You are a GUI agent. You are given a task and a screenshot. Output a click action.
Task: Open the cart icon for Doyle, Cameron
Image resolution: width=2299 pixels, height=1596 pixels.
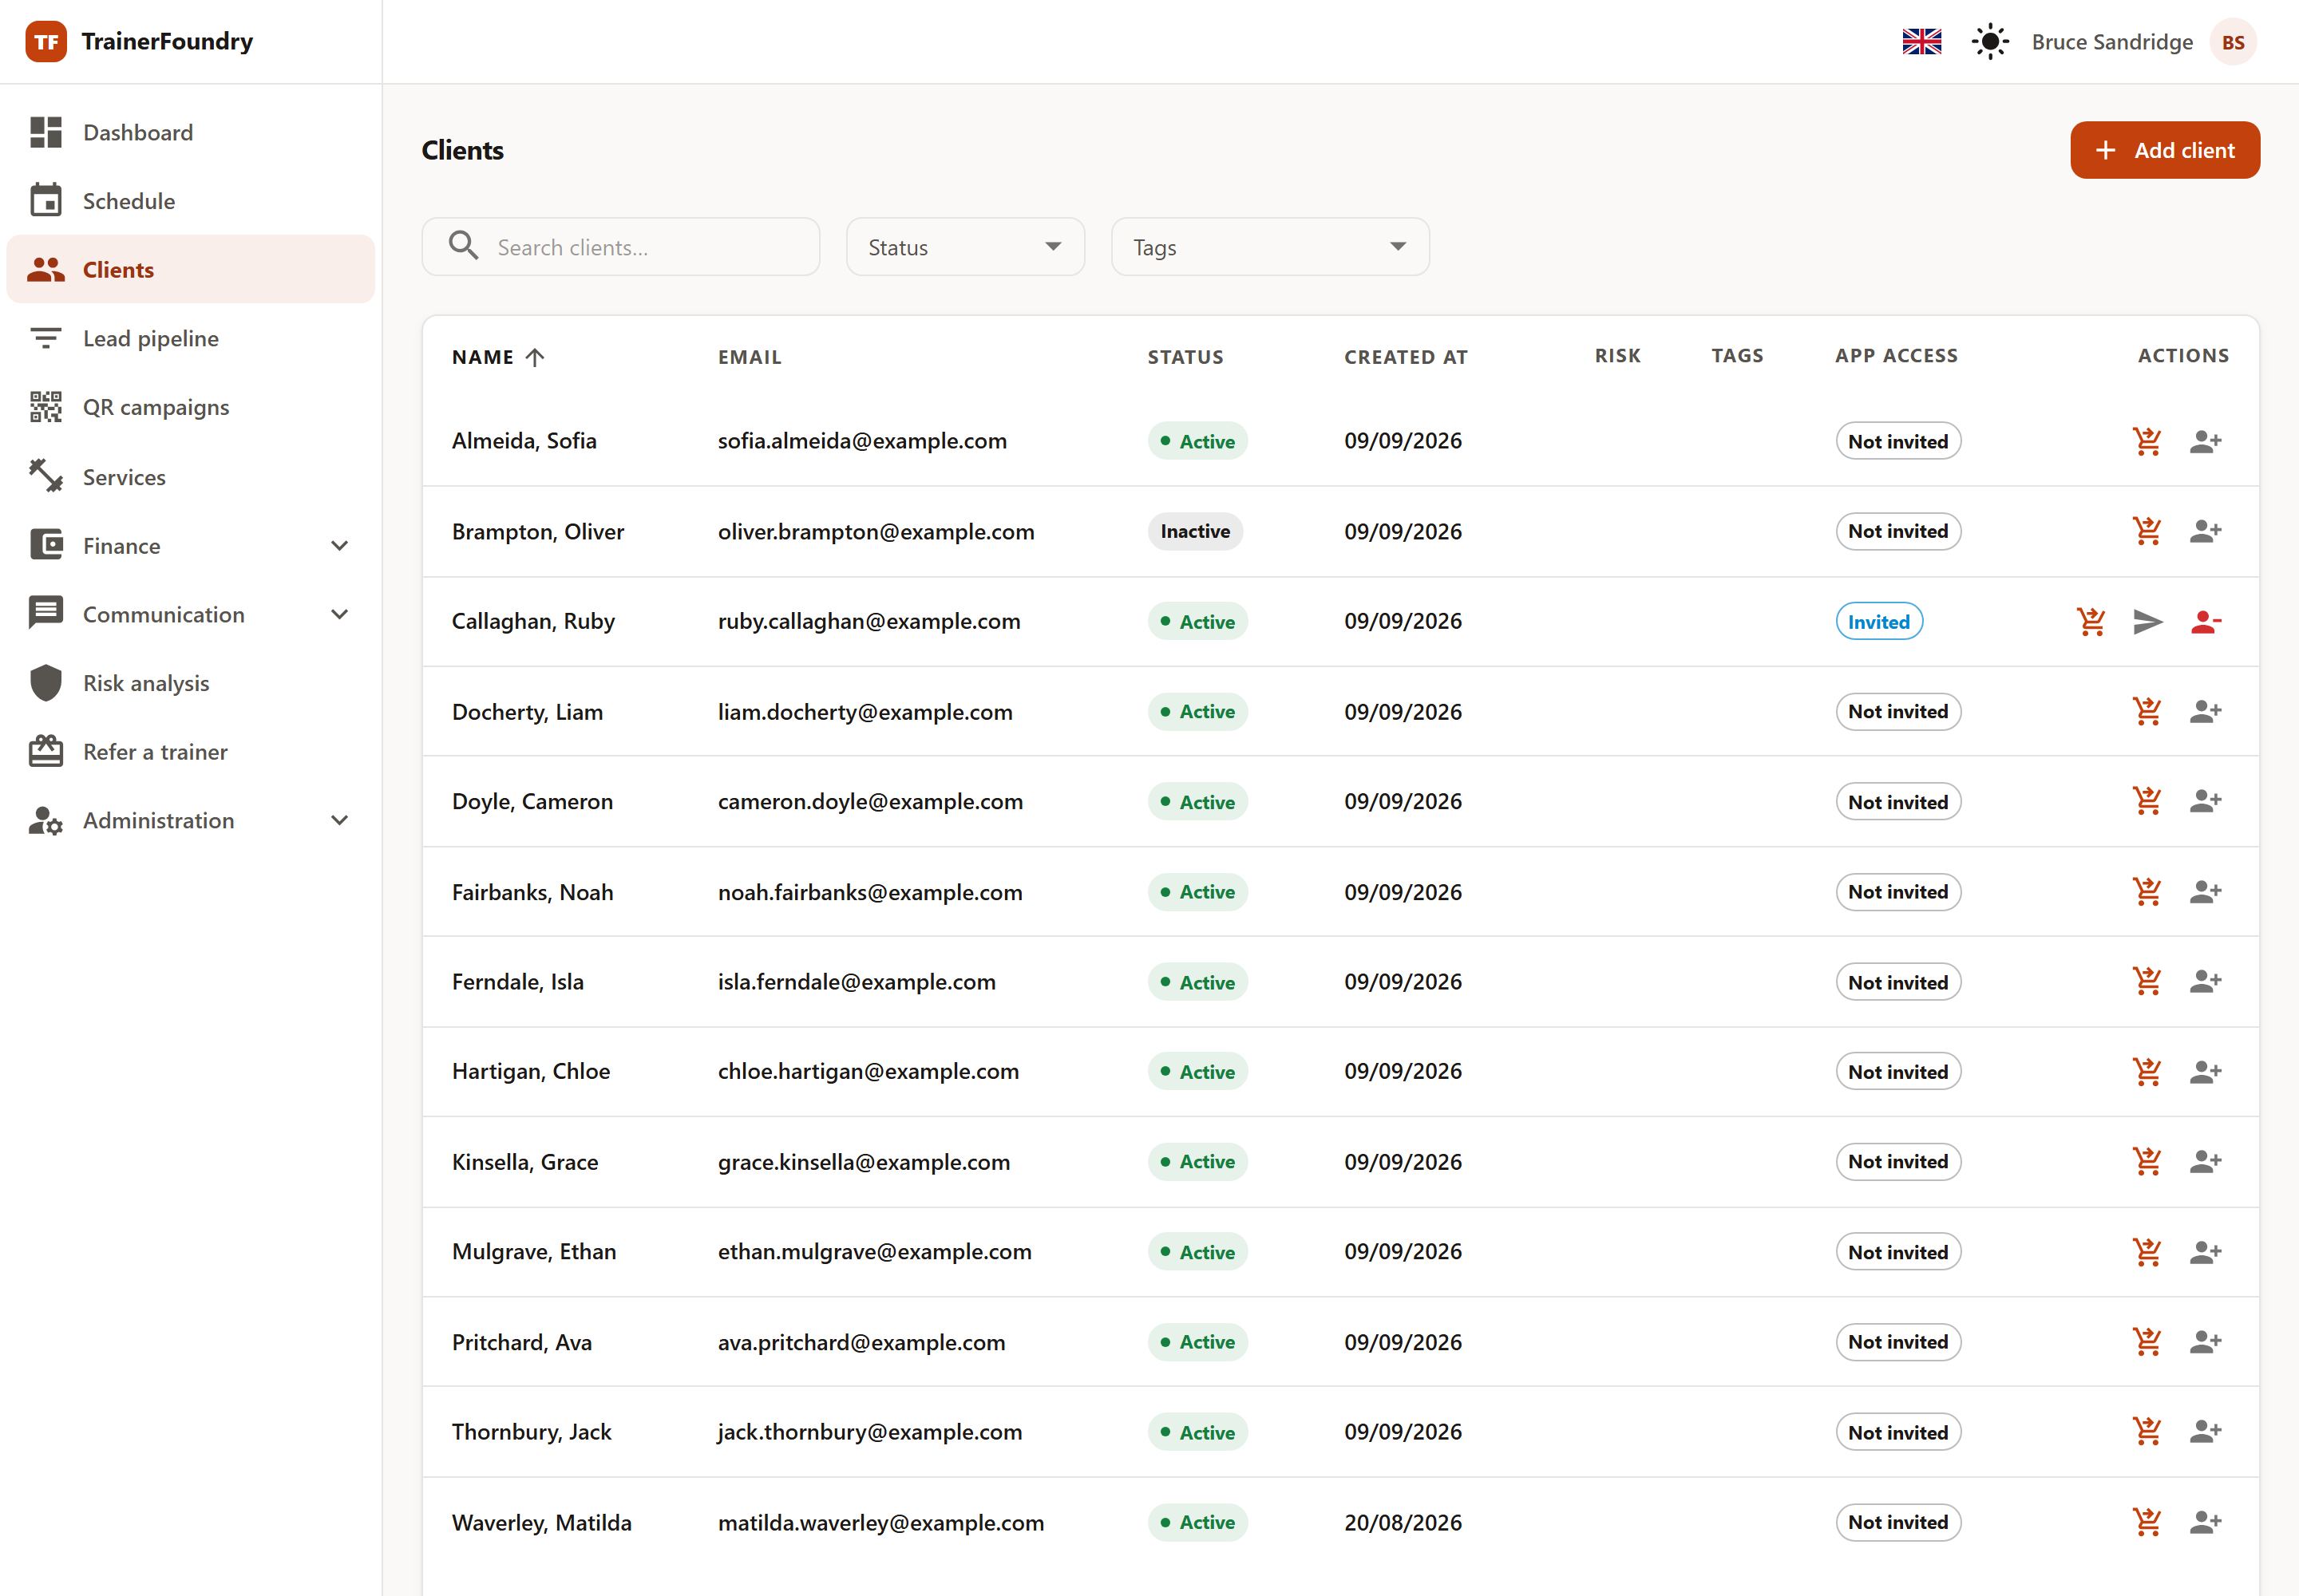2147,801
